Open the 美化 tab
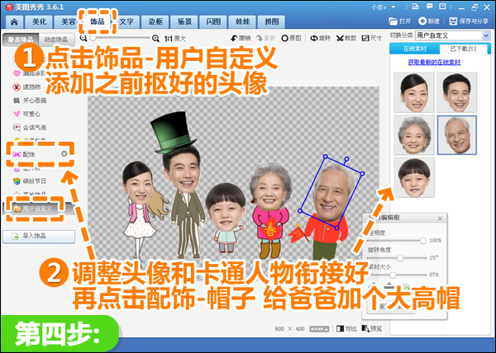 [x=39, y=21]
